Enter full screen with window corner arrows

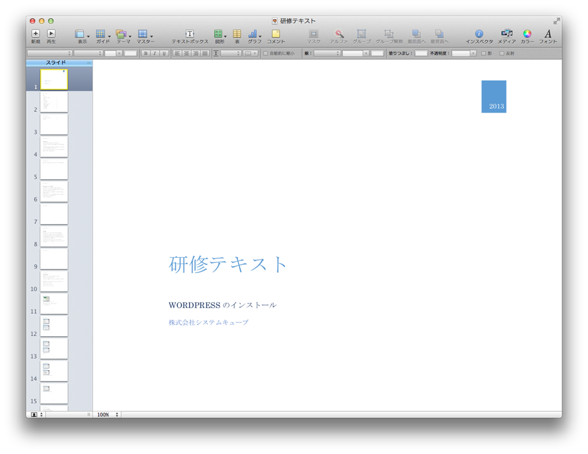pyautogui.click(x=557, y=21)
